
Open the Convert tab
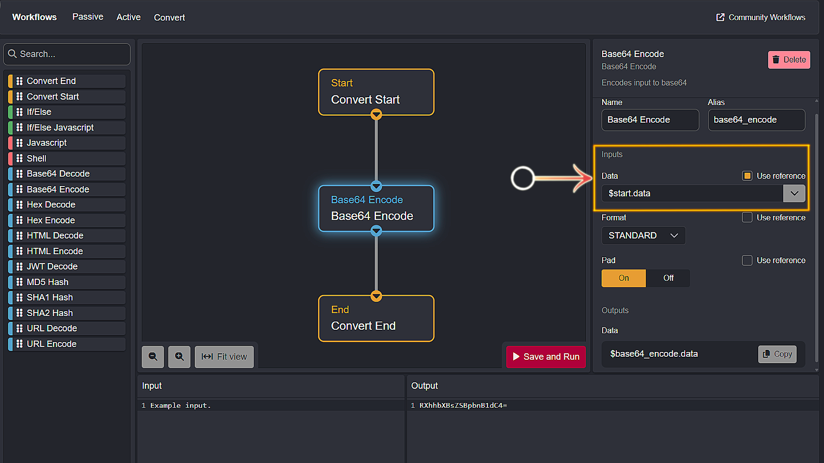tap(169, 17)
